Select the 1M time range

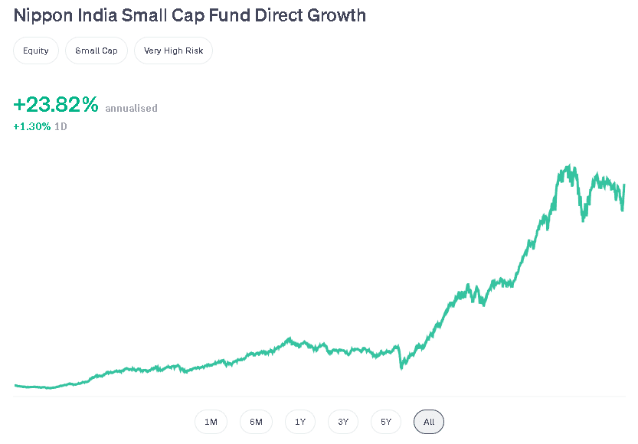(x=211, y=422)
